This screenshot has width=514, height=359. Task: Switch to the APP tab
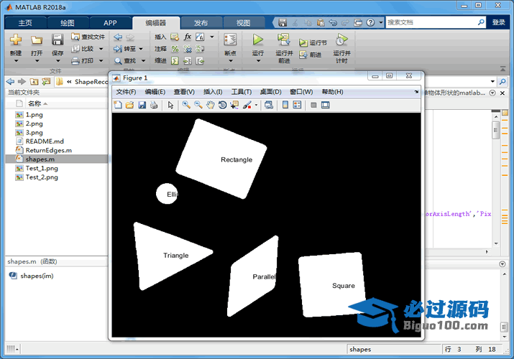[x=110, y=23]
